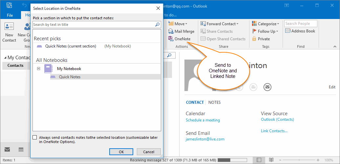
Task: Click Cancel in the OneNote dialog
Action: (x=149, y=152)
